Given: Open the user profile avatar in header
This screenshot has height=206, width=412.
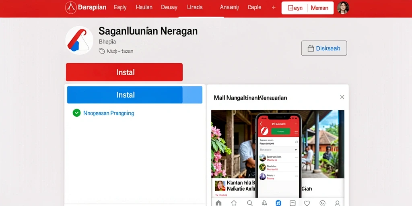Looking at the screenshot, I should coord(343,8).
